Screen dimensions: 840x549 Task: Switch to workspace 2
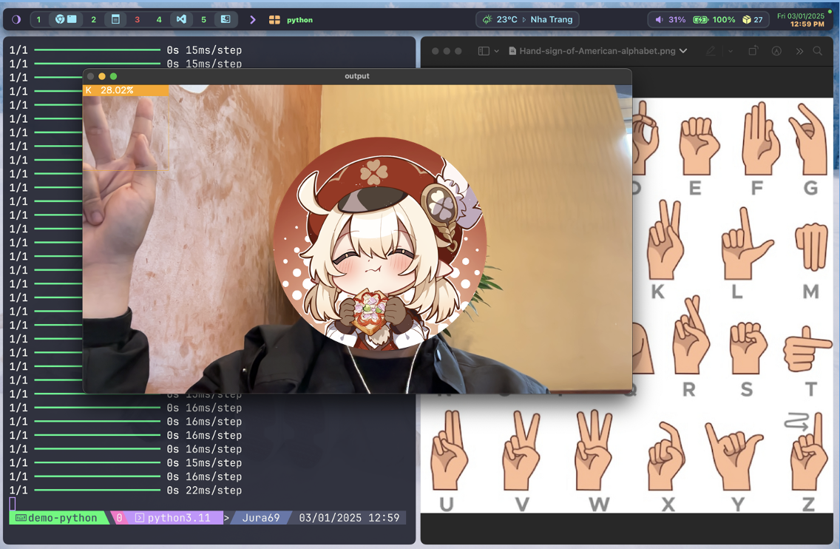point(93,19)
